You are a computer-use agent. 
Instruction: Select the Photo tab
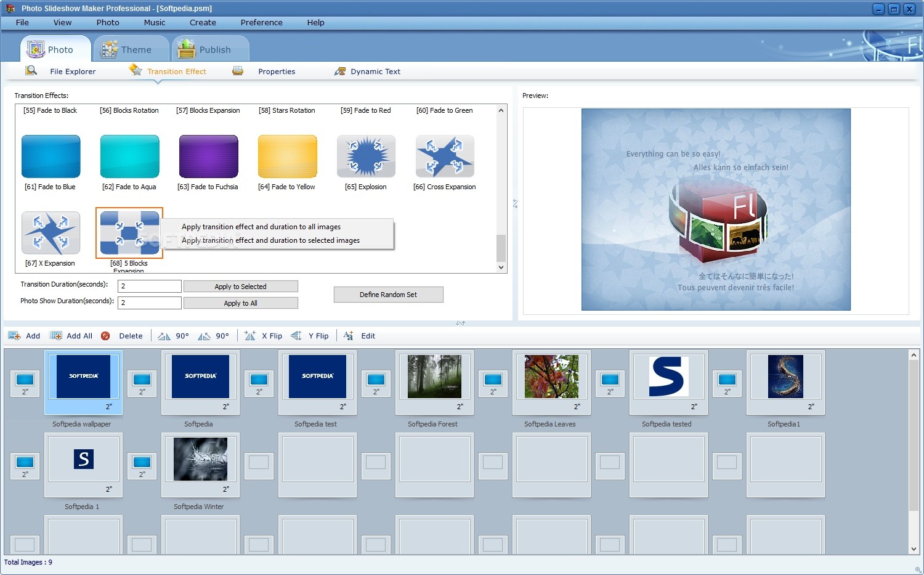pyautogui.click(x=55, y=49)
